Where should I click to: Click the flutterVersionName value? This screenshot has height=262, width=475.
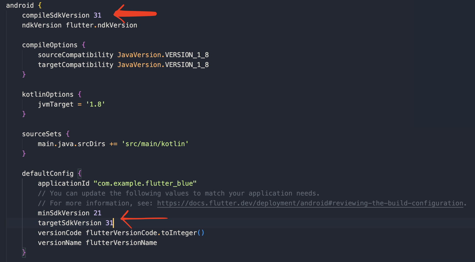pos(121,243)
